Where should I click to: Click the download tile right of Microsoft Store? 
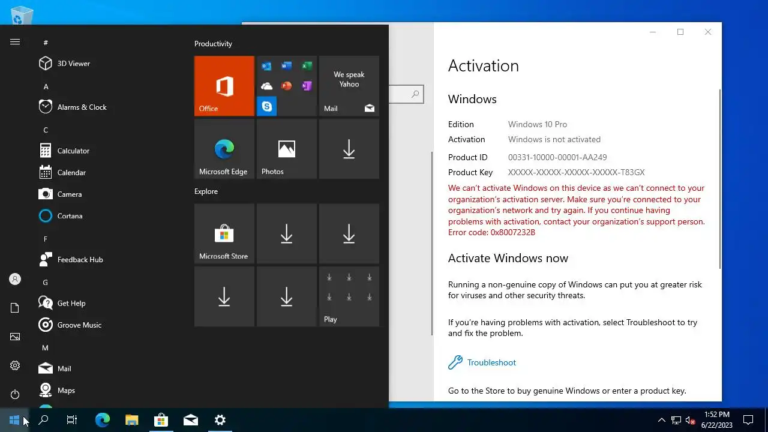pyautogui.click(x=287, y=233)
